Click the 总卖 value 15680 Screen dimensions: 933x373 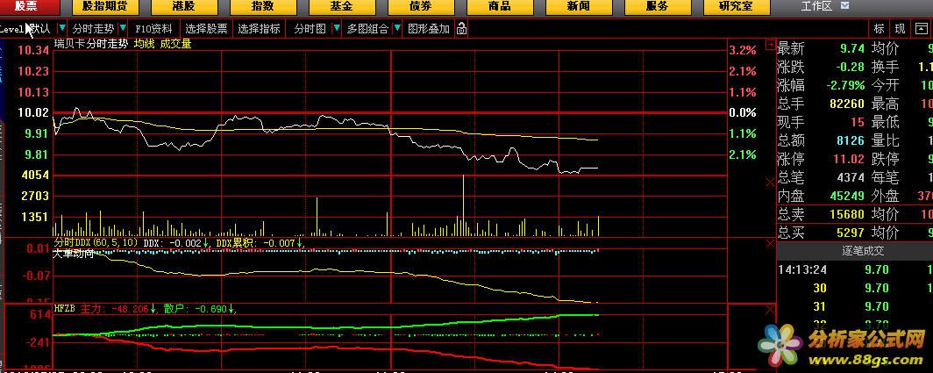click(846, 214)
